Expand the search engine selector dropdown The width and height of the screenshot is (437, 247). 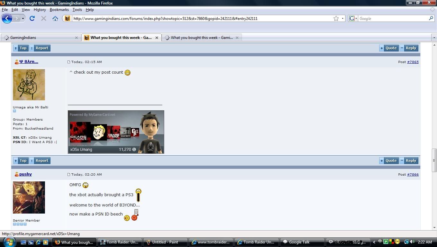[353, 18]
